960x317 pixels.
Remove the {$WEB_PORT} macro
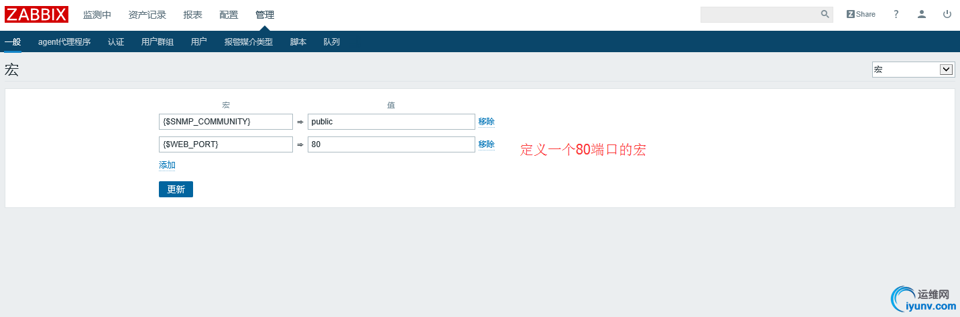coord(486,144)
